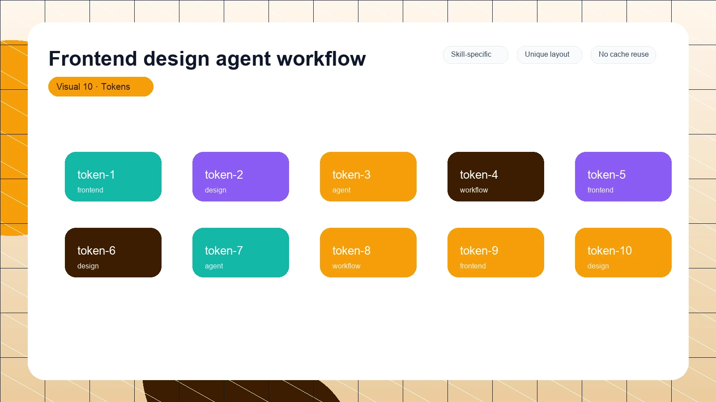The height and width of the screenshot is (402, 716).
Task: Click the Skill-specific pill
Action: (x=475, y=54)
